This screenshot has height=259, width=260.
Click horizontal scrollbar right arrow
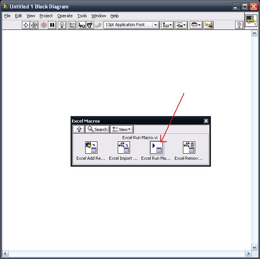click(248, 254)
